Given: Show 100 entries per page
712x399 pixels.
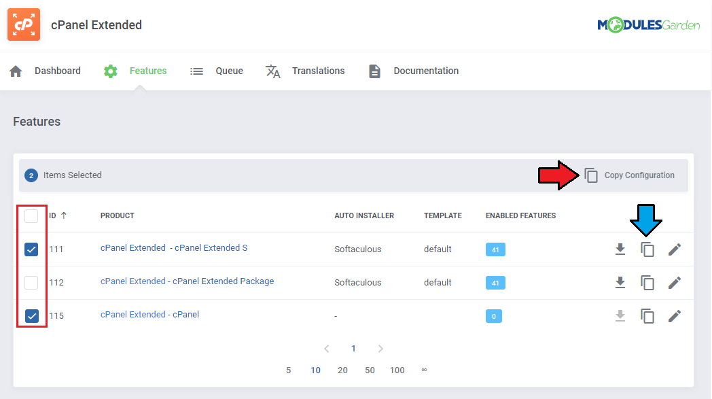Looking at the screenshot, I should (397, 370).
